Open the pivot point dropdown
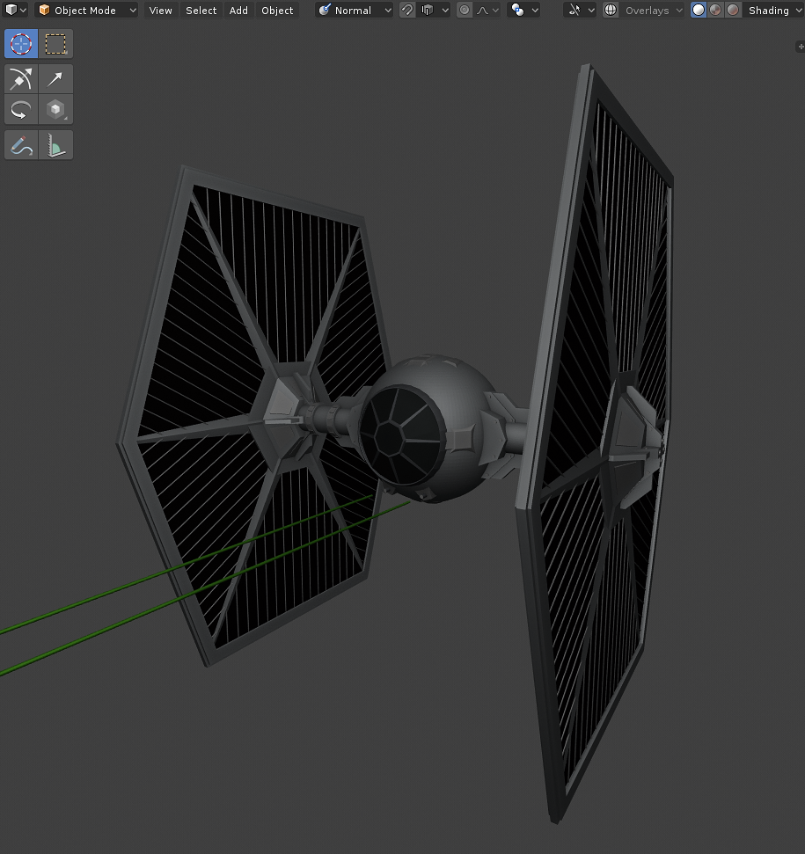Screen dimensions: 805x854 [523, 10]
